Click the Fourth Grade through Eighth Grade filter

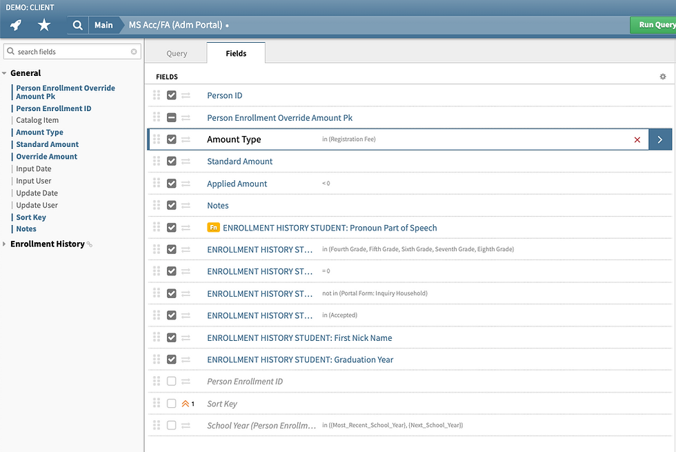tap(418, 249)
